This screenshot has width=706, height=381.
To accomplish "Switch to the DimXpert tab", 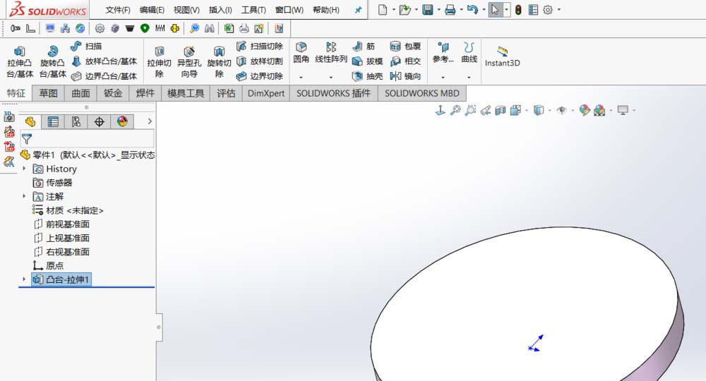I will click(x=266, y=93).
